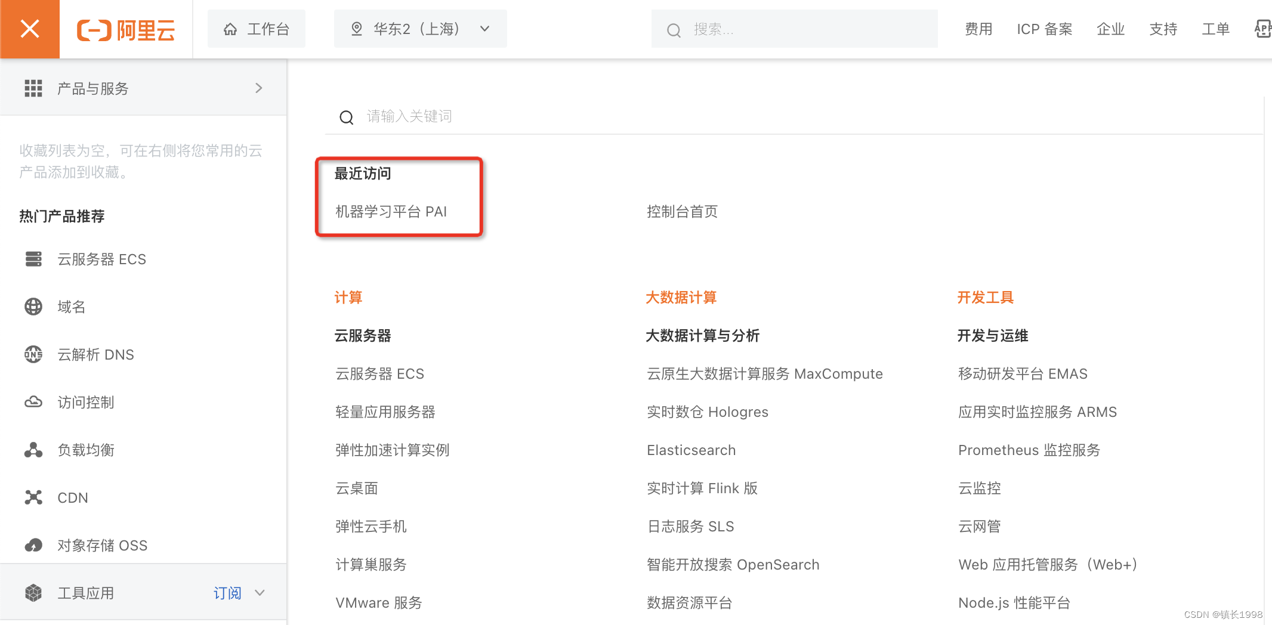Open 云原生大数据计算服务 MaxCompute
This screenshot has width=1272, height=625.
[x=765, y=374]
